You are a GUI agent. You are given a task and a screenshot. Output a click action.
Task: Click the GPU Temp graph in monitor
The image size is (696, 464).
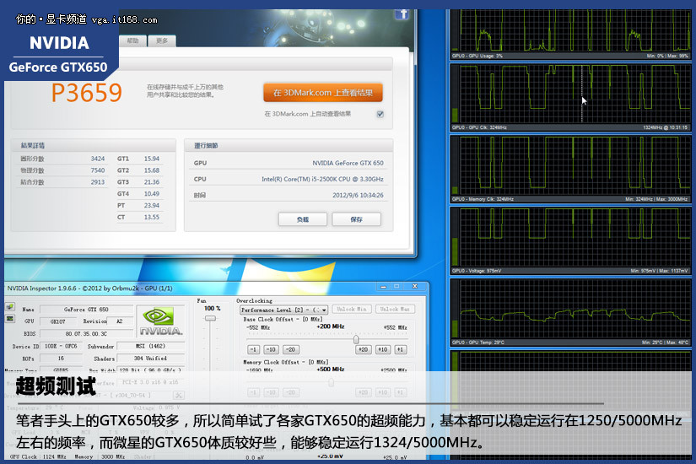pyautogui.click(x=570, y=312)
